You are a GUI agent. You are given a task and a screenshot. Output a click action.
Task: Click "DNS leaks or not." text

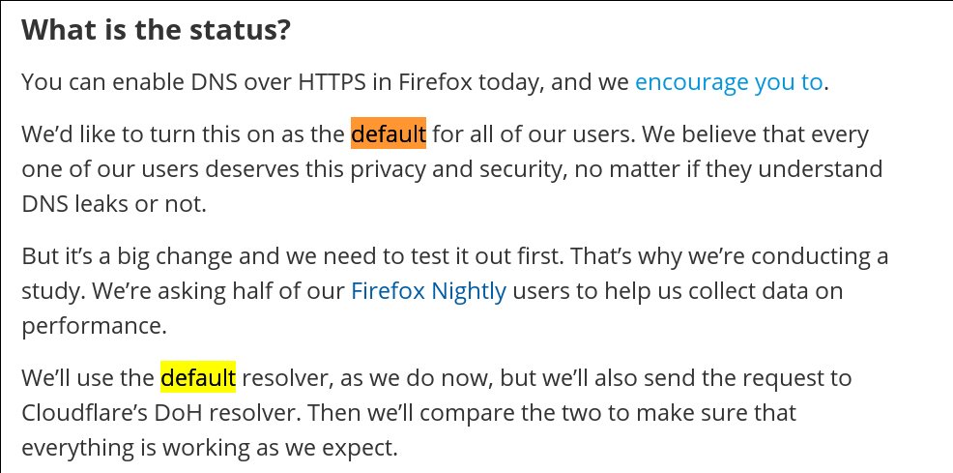coord(114,204)
